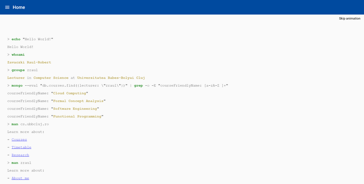The height and width of the screenshot is (184, 364).
Task: Click the 'man zraul' command line
Action: [x=19, y=163]
